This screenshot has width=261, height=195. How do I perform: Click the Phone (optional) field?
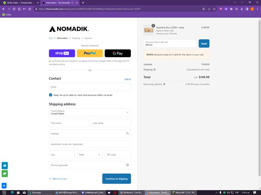(90, 165)
